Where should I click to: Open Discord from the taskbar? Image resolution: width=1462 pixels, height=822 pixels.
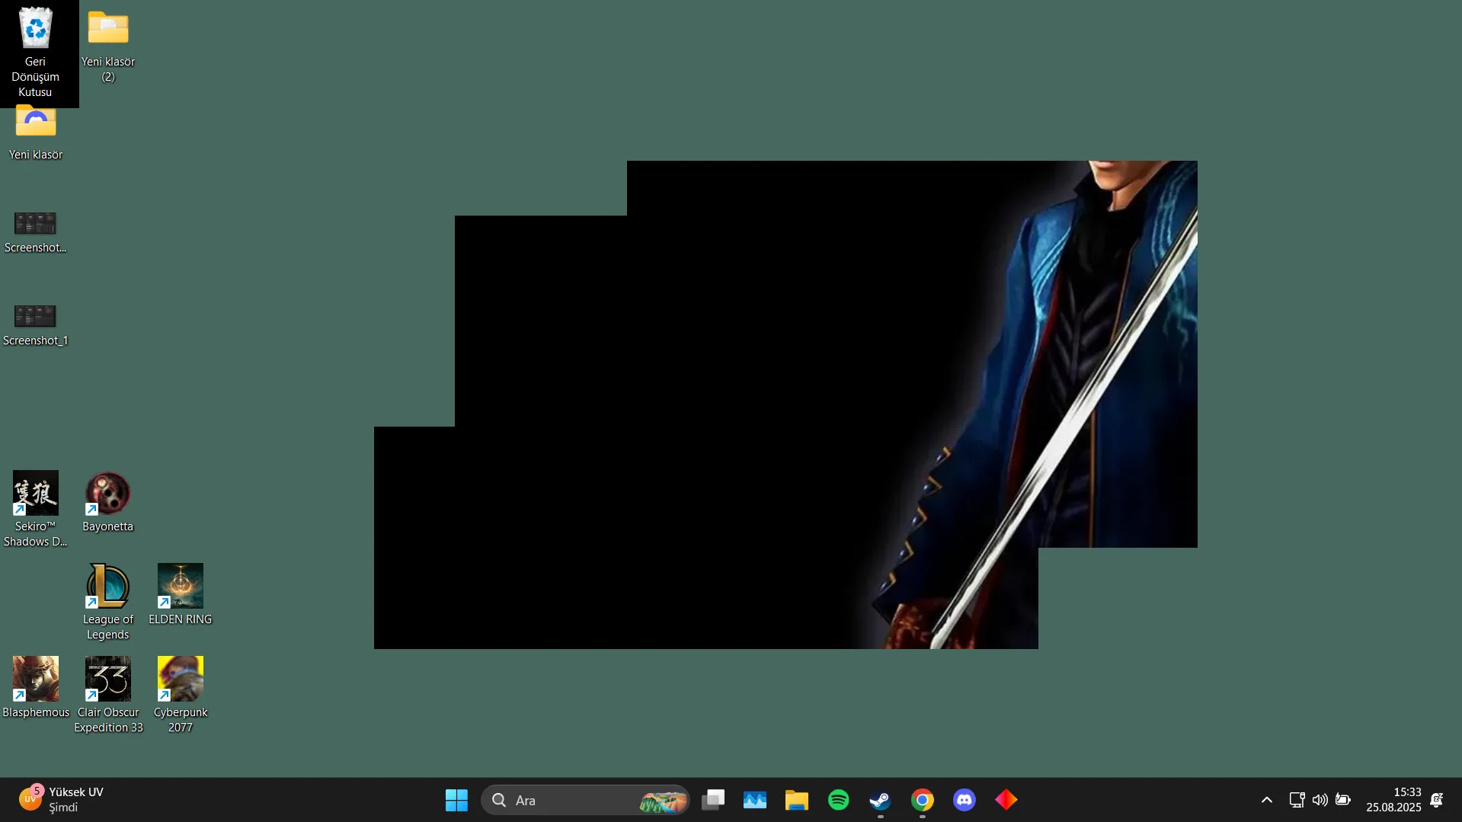coord(965,800)
